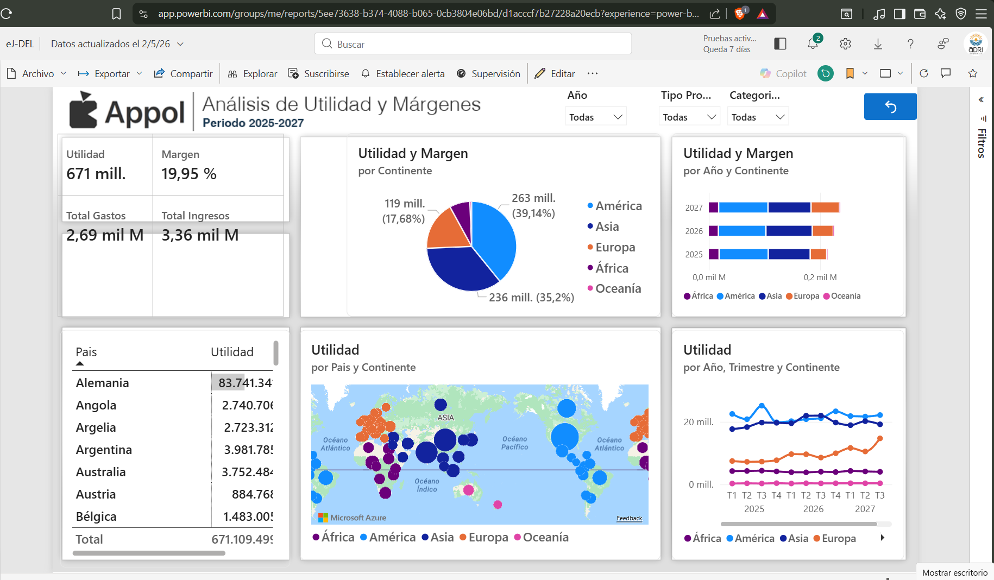Select the Argentina row in the table

point(174,450)
